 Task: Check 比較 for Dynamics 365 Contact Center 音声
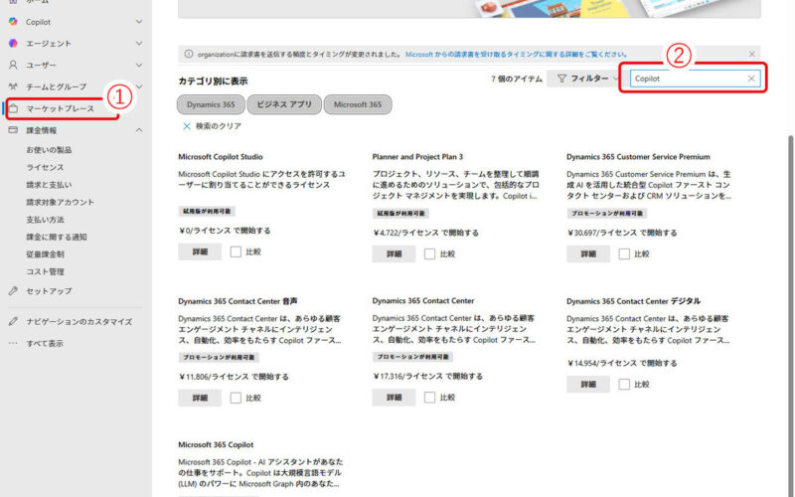pos(236,399)
